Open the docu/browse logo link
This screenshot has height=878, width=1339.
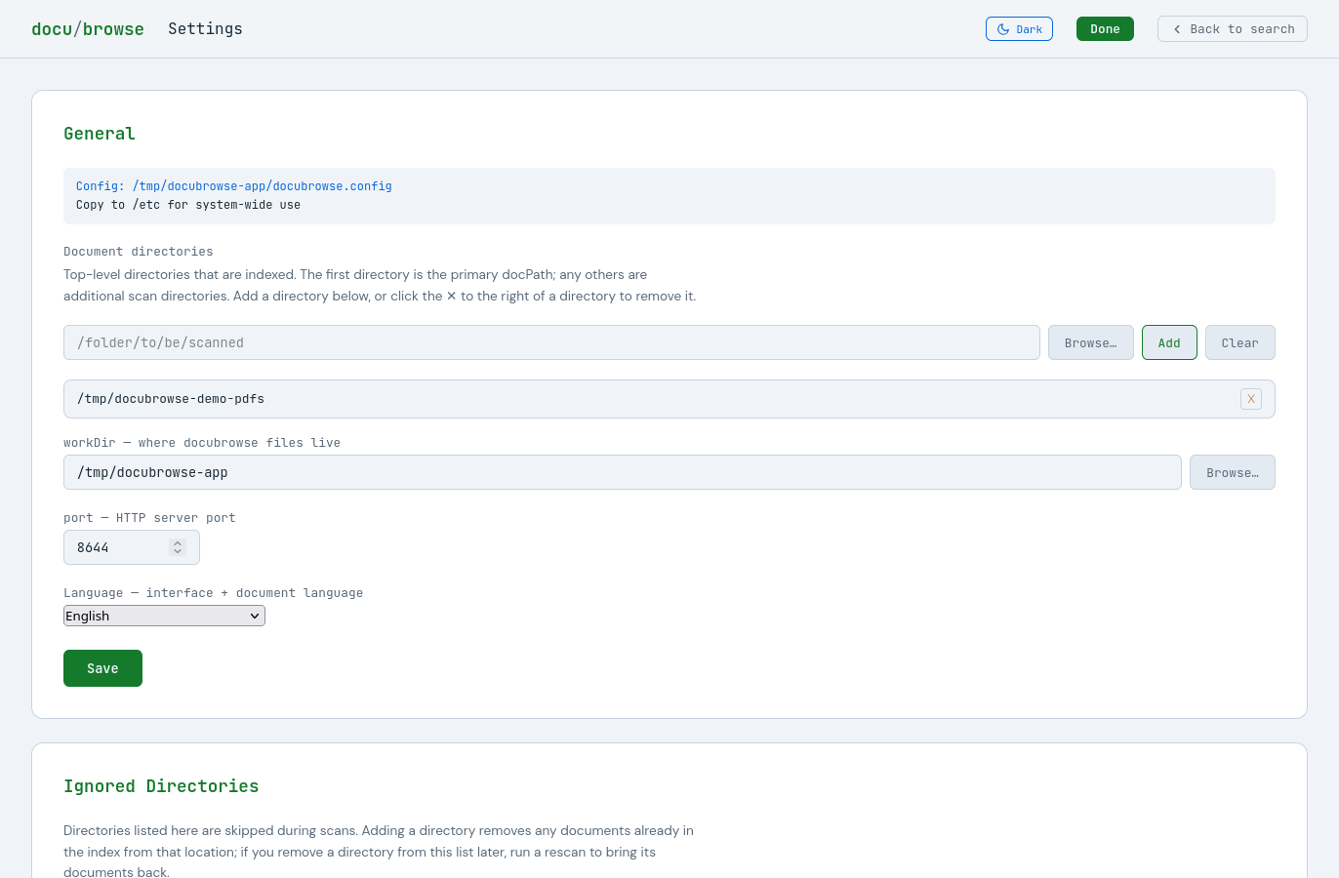88,29
